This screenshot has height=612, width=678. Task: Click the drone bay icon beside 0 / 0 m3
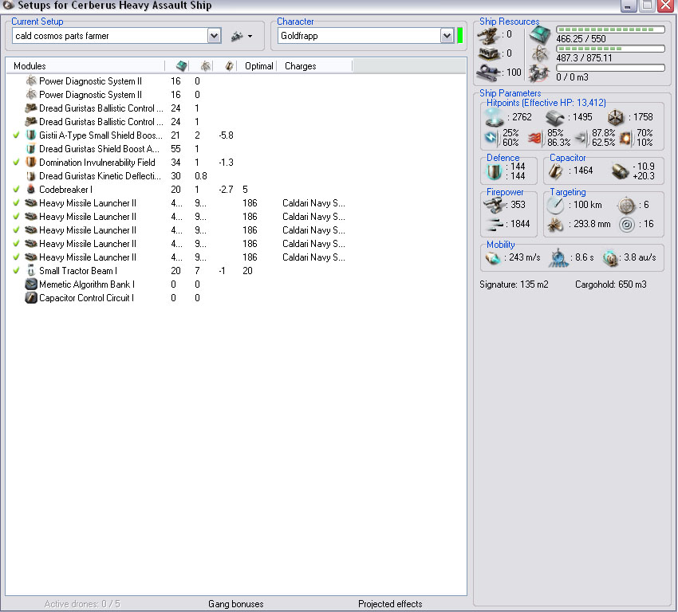click(x=539, y=73)
